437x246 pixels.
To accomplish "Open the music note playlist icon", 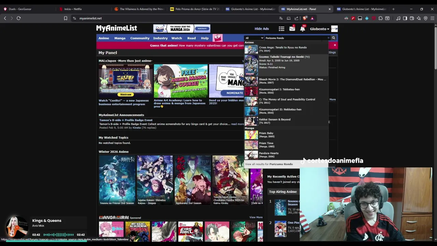I will pyautogui.click(x=398, y=18).
